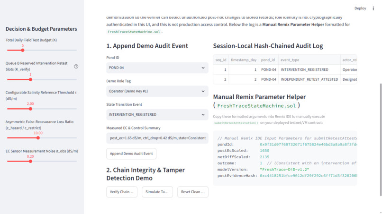
Task: Show help for Queue B Reserved Retest Slots
Action: click(x=76, y=66)
